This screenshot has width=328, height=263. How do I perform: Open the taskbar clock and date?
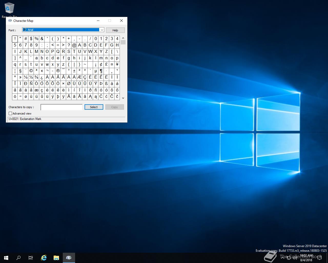coord(306,258)
